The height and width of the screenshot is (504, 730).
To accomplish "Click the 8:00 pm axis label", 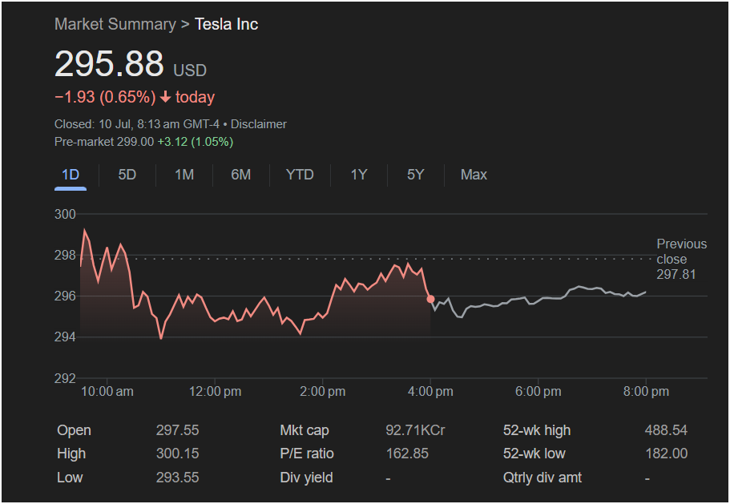I will pos(646,392).
